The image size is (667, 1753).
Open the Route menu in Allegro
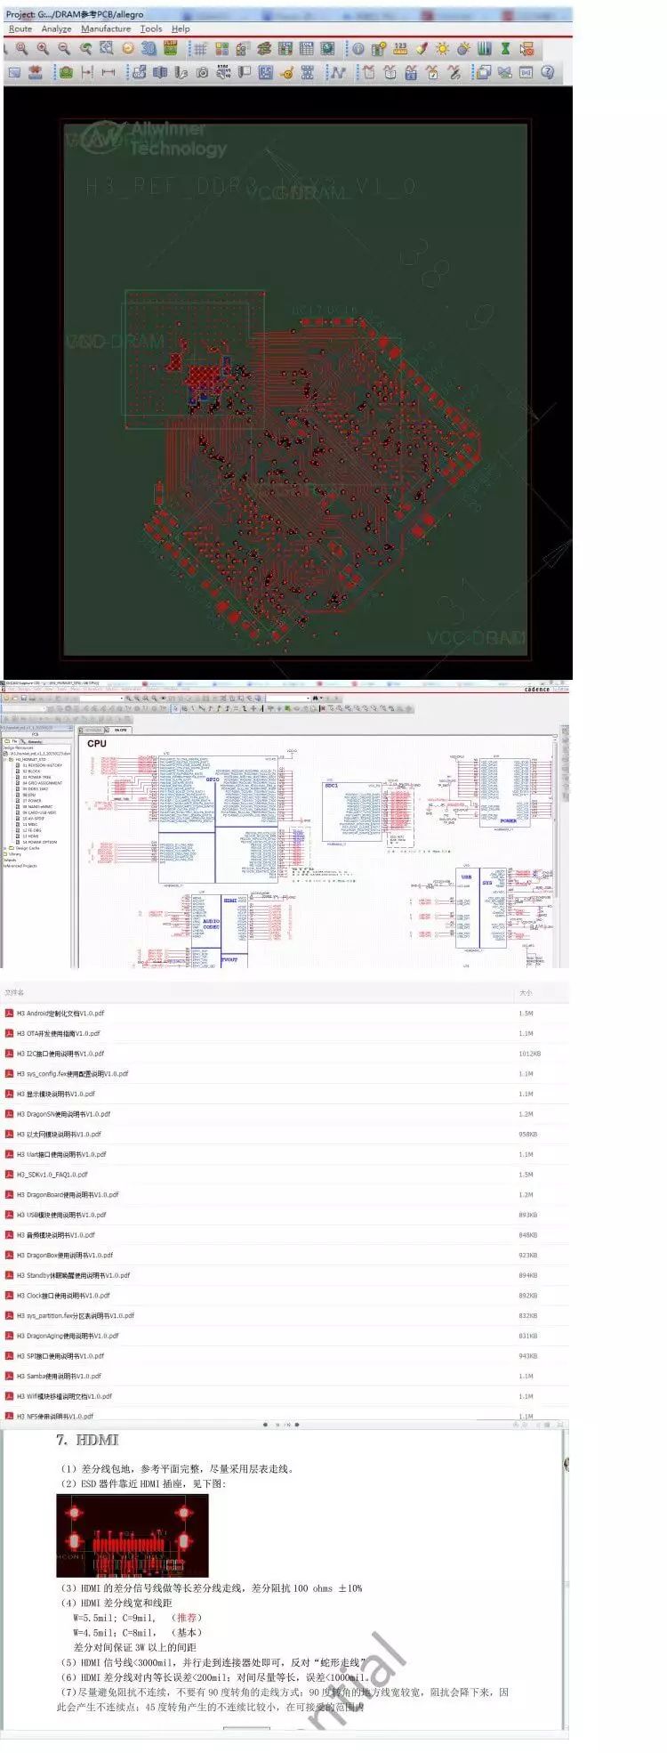(x=20, y=28)
